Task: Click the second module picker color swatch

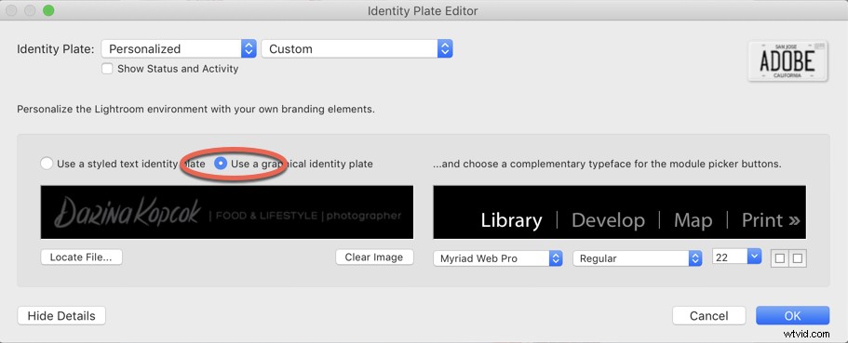Action: (x=797, y=258)
